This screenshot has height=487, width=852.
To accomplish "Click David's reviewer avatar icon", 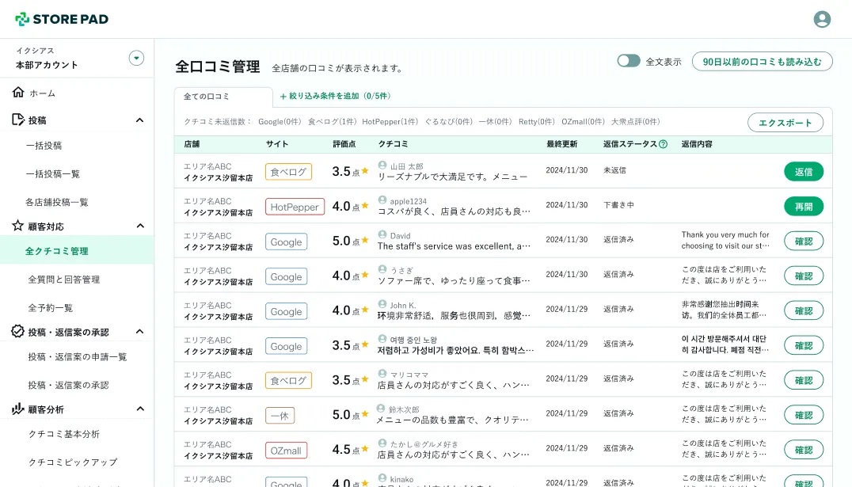I will (x=382, y=235).
